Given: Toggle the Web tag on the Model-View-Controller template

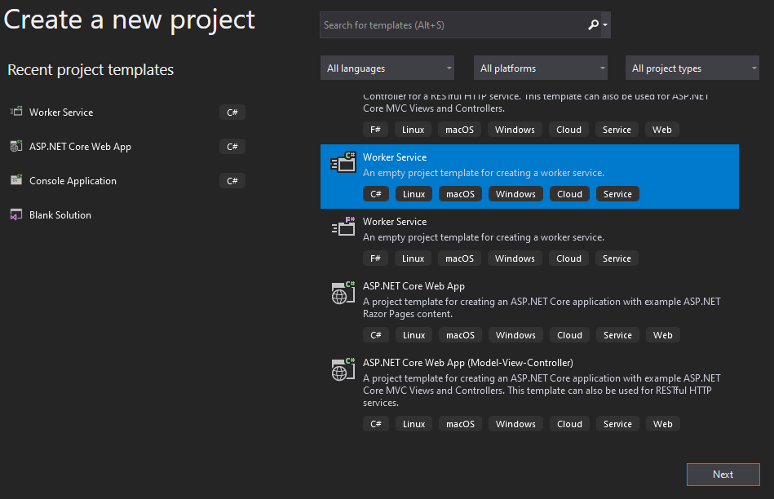Looking at the screenshot, I should pyautogui.click(x=662, y=423).
